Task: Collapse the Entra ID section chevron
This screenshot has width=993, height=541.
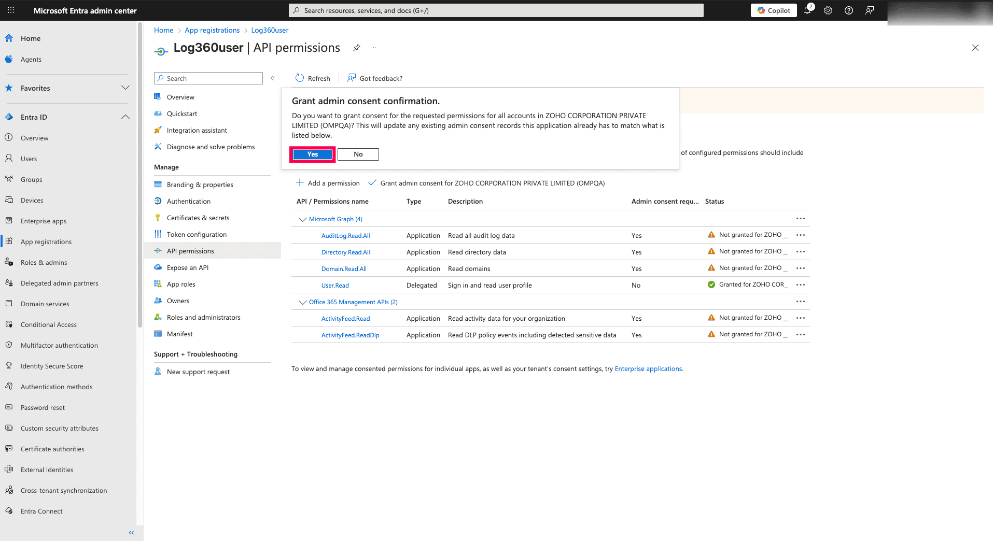Action: coord(125,117)
